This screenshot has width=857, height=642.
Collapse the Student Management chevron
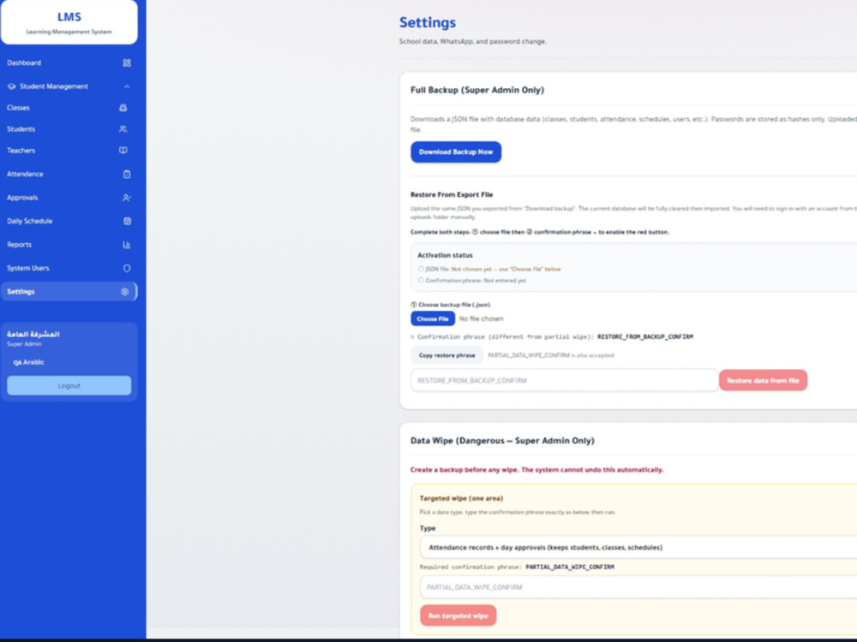click(x=127, y=86)
